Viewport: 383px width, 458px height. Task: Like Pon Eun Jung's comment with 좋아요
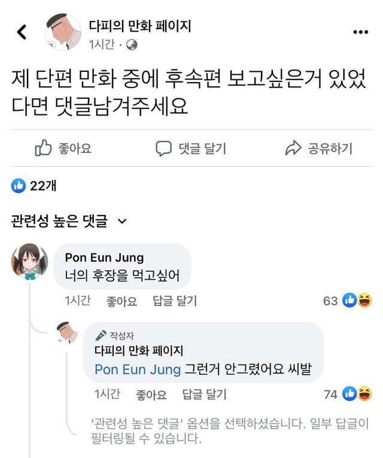[121, 301]
